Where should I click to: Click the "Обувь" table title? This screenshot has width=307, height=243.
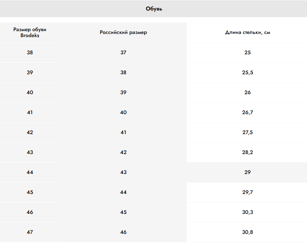(x=154, y=9)
